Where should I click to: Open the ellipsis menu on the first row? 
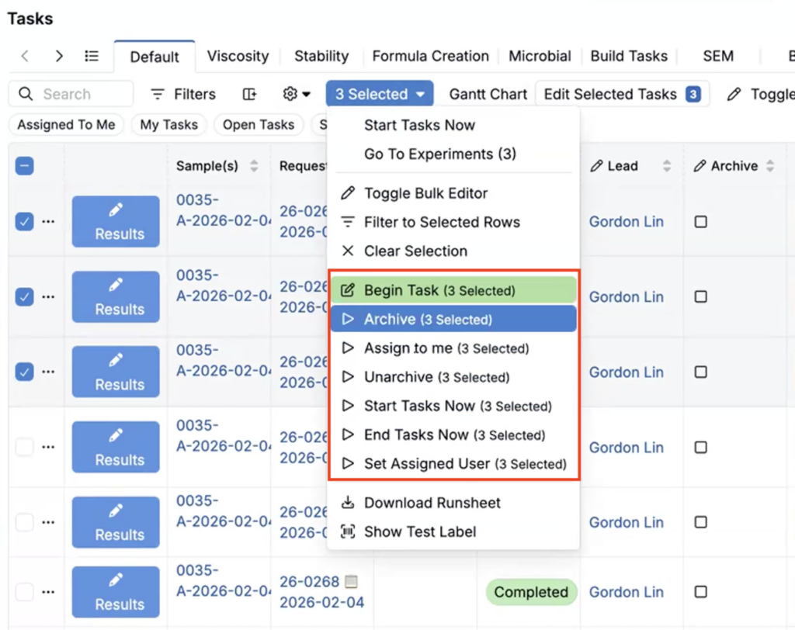coord(49,221)
